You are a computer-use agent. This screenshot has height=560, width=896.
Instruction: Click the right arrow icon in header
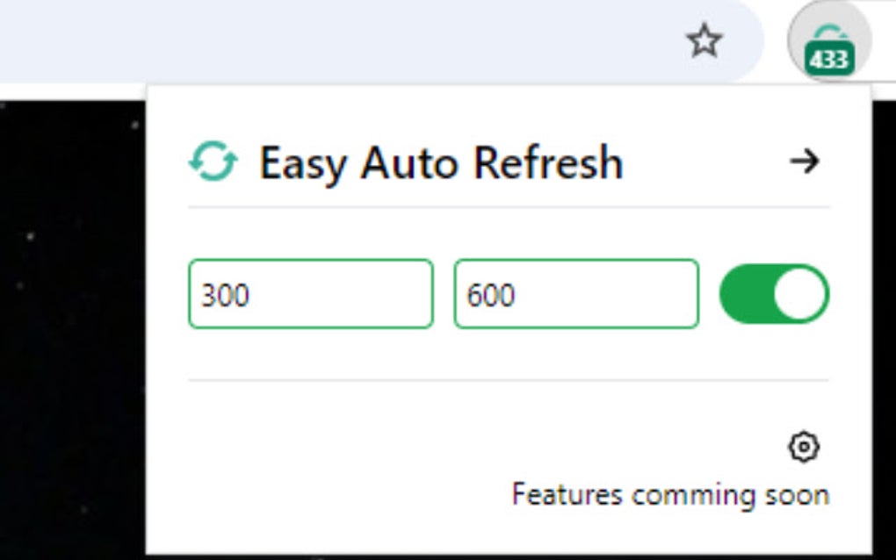point(804,161)
